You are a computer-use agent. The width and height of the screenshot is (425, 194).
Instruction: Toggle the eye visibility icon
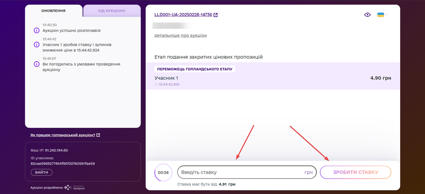tap(367, 15)
